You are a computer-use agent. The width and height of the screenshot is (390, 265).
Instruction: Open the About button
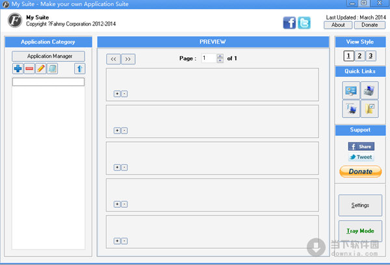(338, 25)
